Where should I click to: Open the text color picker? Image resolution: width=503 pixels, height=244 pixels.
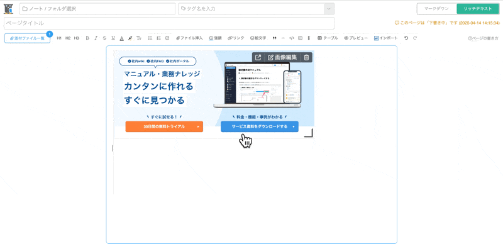[x=121, y=38]
